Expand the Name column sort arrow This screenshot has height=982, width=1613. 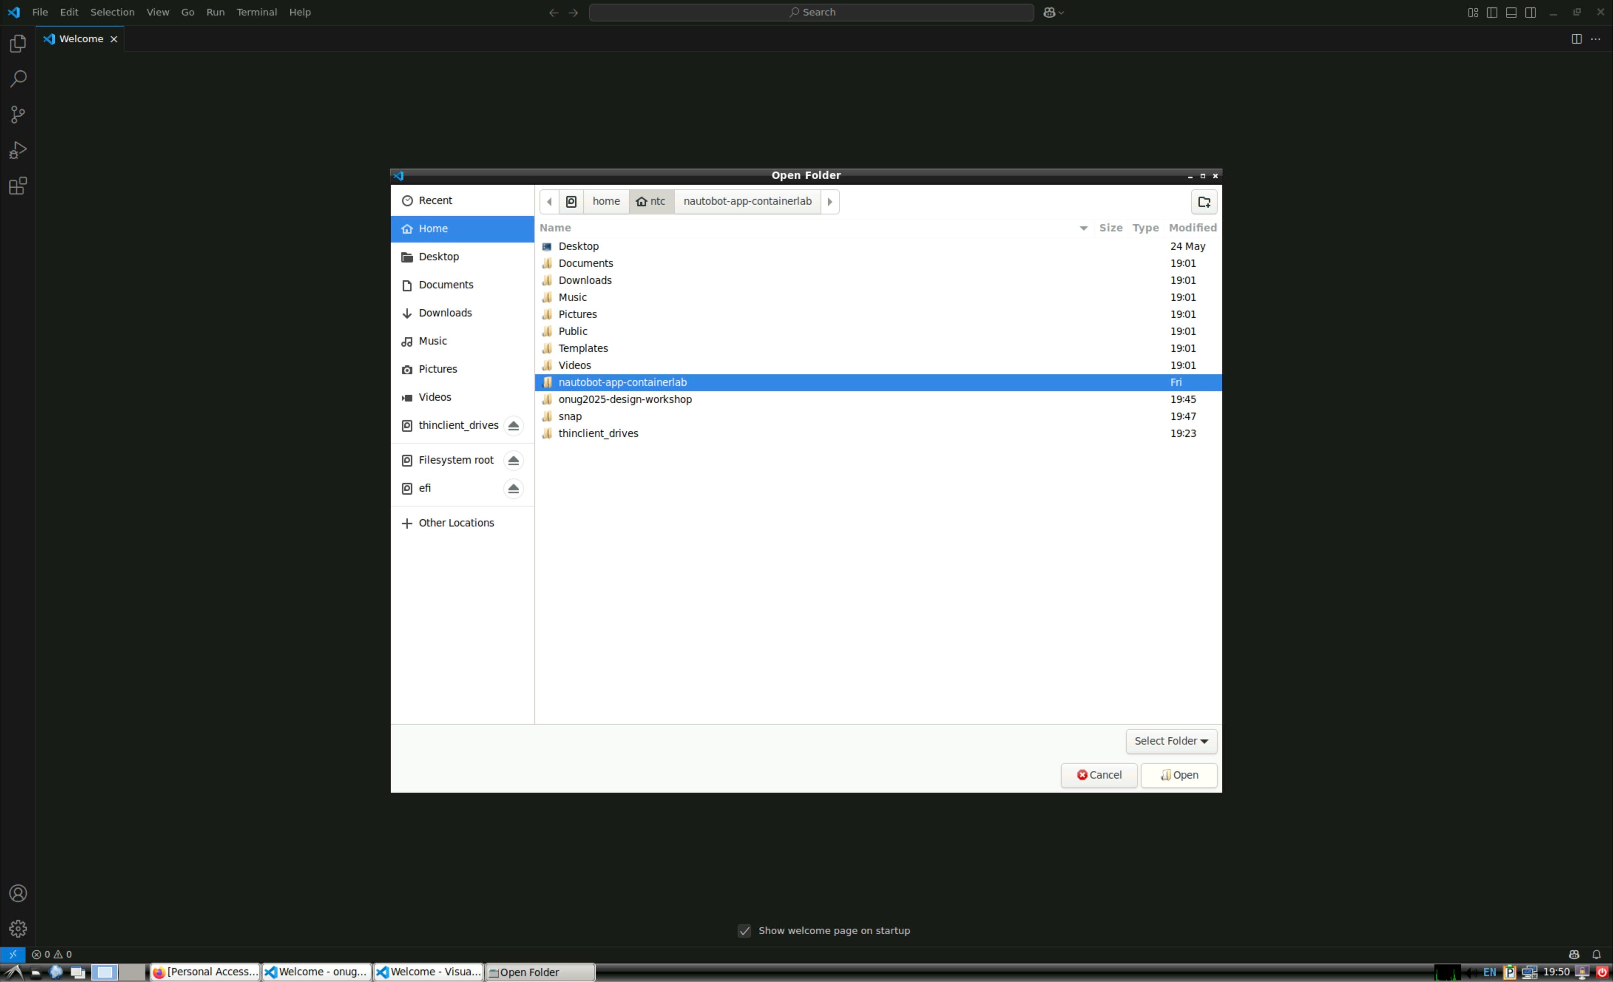pos(1083,228)
